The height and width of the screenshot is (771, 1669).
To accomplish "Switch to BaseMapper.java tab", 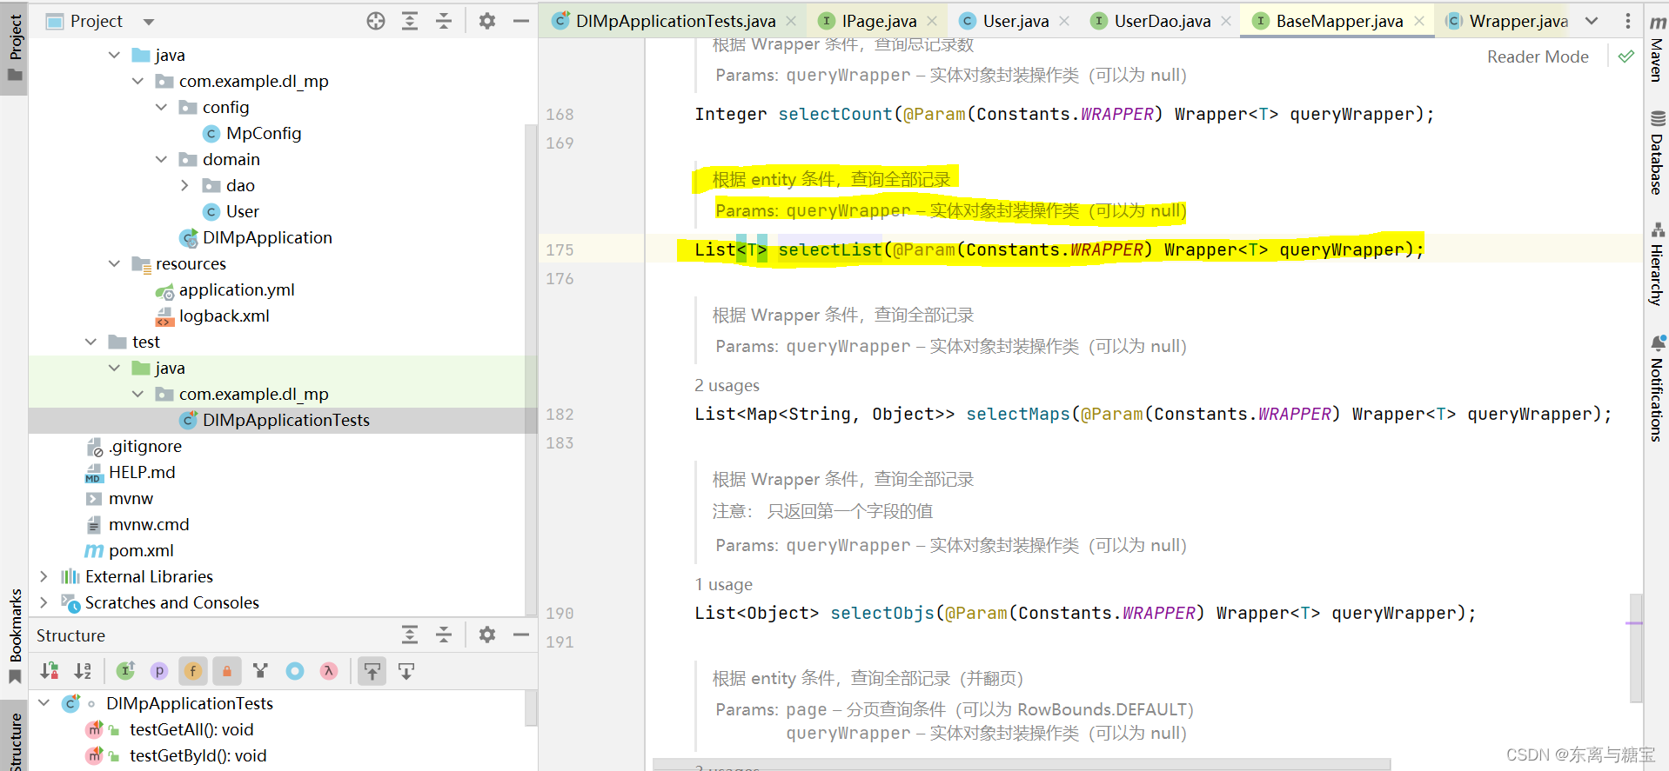I will pyautogui.click(x=1339, y=21).
